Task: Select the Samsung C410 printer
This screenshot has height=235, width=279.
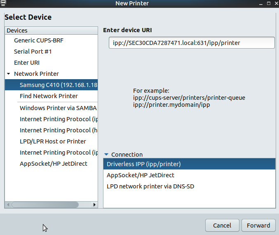Action: point(58,85)
